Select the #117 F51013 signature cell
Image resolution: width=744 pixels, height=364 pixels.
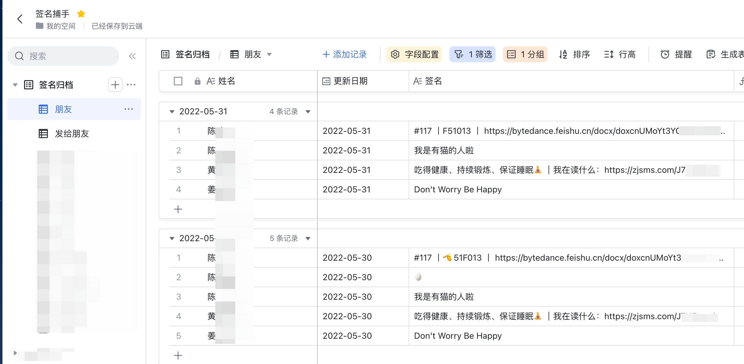pyautogui.click(x=571, y=131)
